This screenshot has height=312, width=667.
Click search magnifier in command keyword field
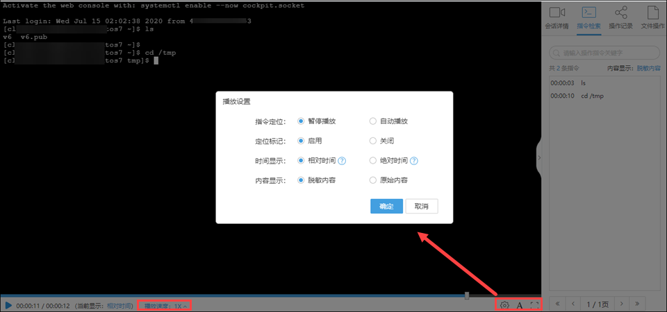557,53
